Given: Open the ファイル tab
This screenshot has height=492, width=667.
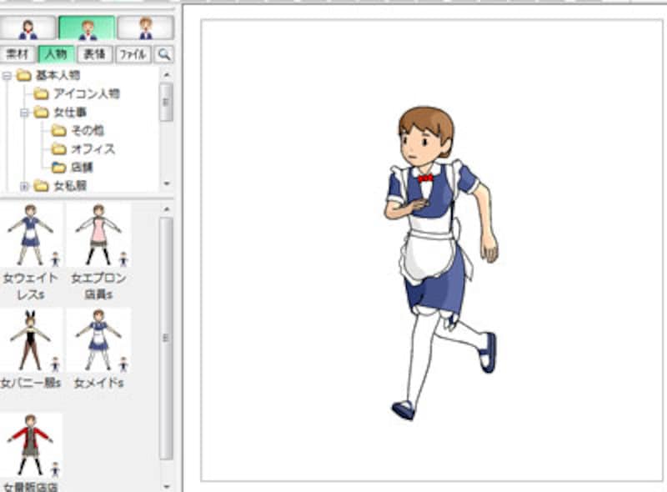Looking at the screenshot, I should 133,54.
